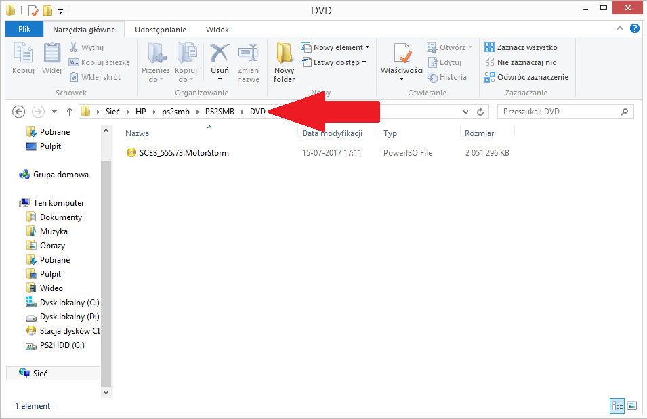
Task: Open quick access toolbar customize arrow
Action: 61,11
